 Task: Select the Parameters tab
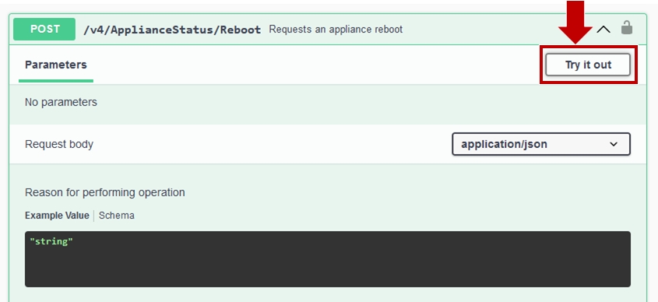click(x=56, y=65)
